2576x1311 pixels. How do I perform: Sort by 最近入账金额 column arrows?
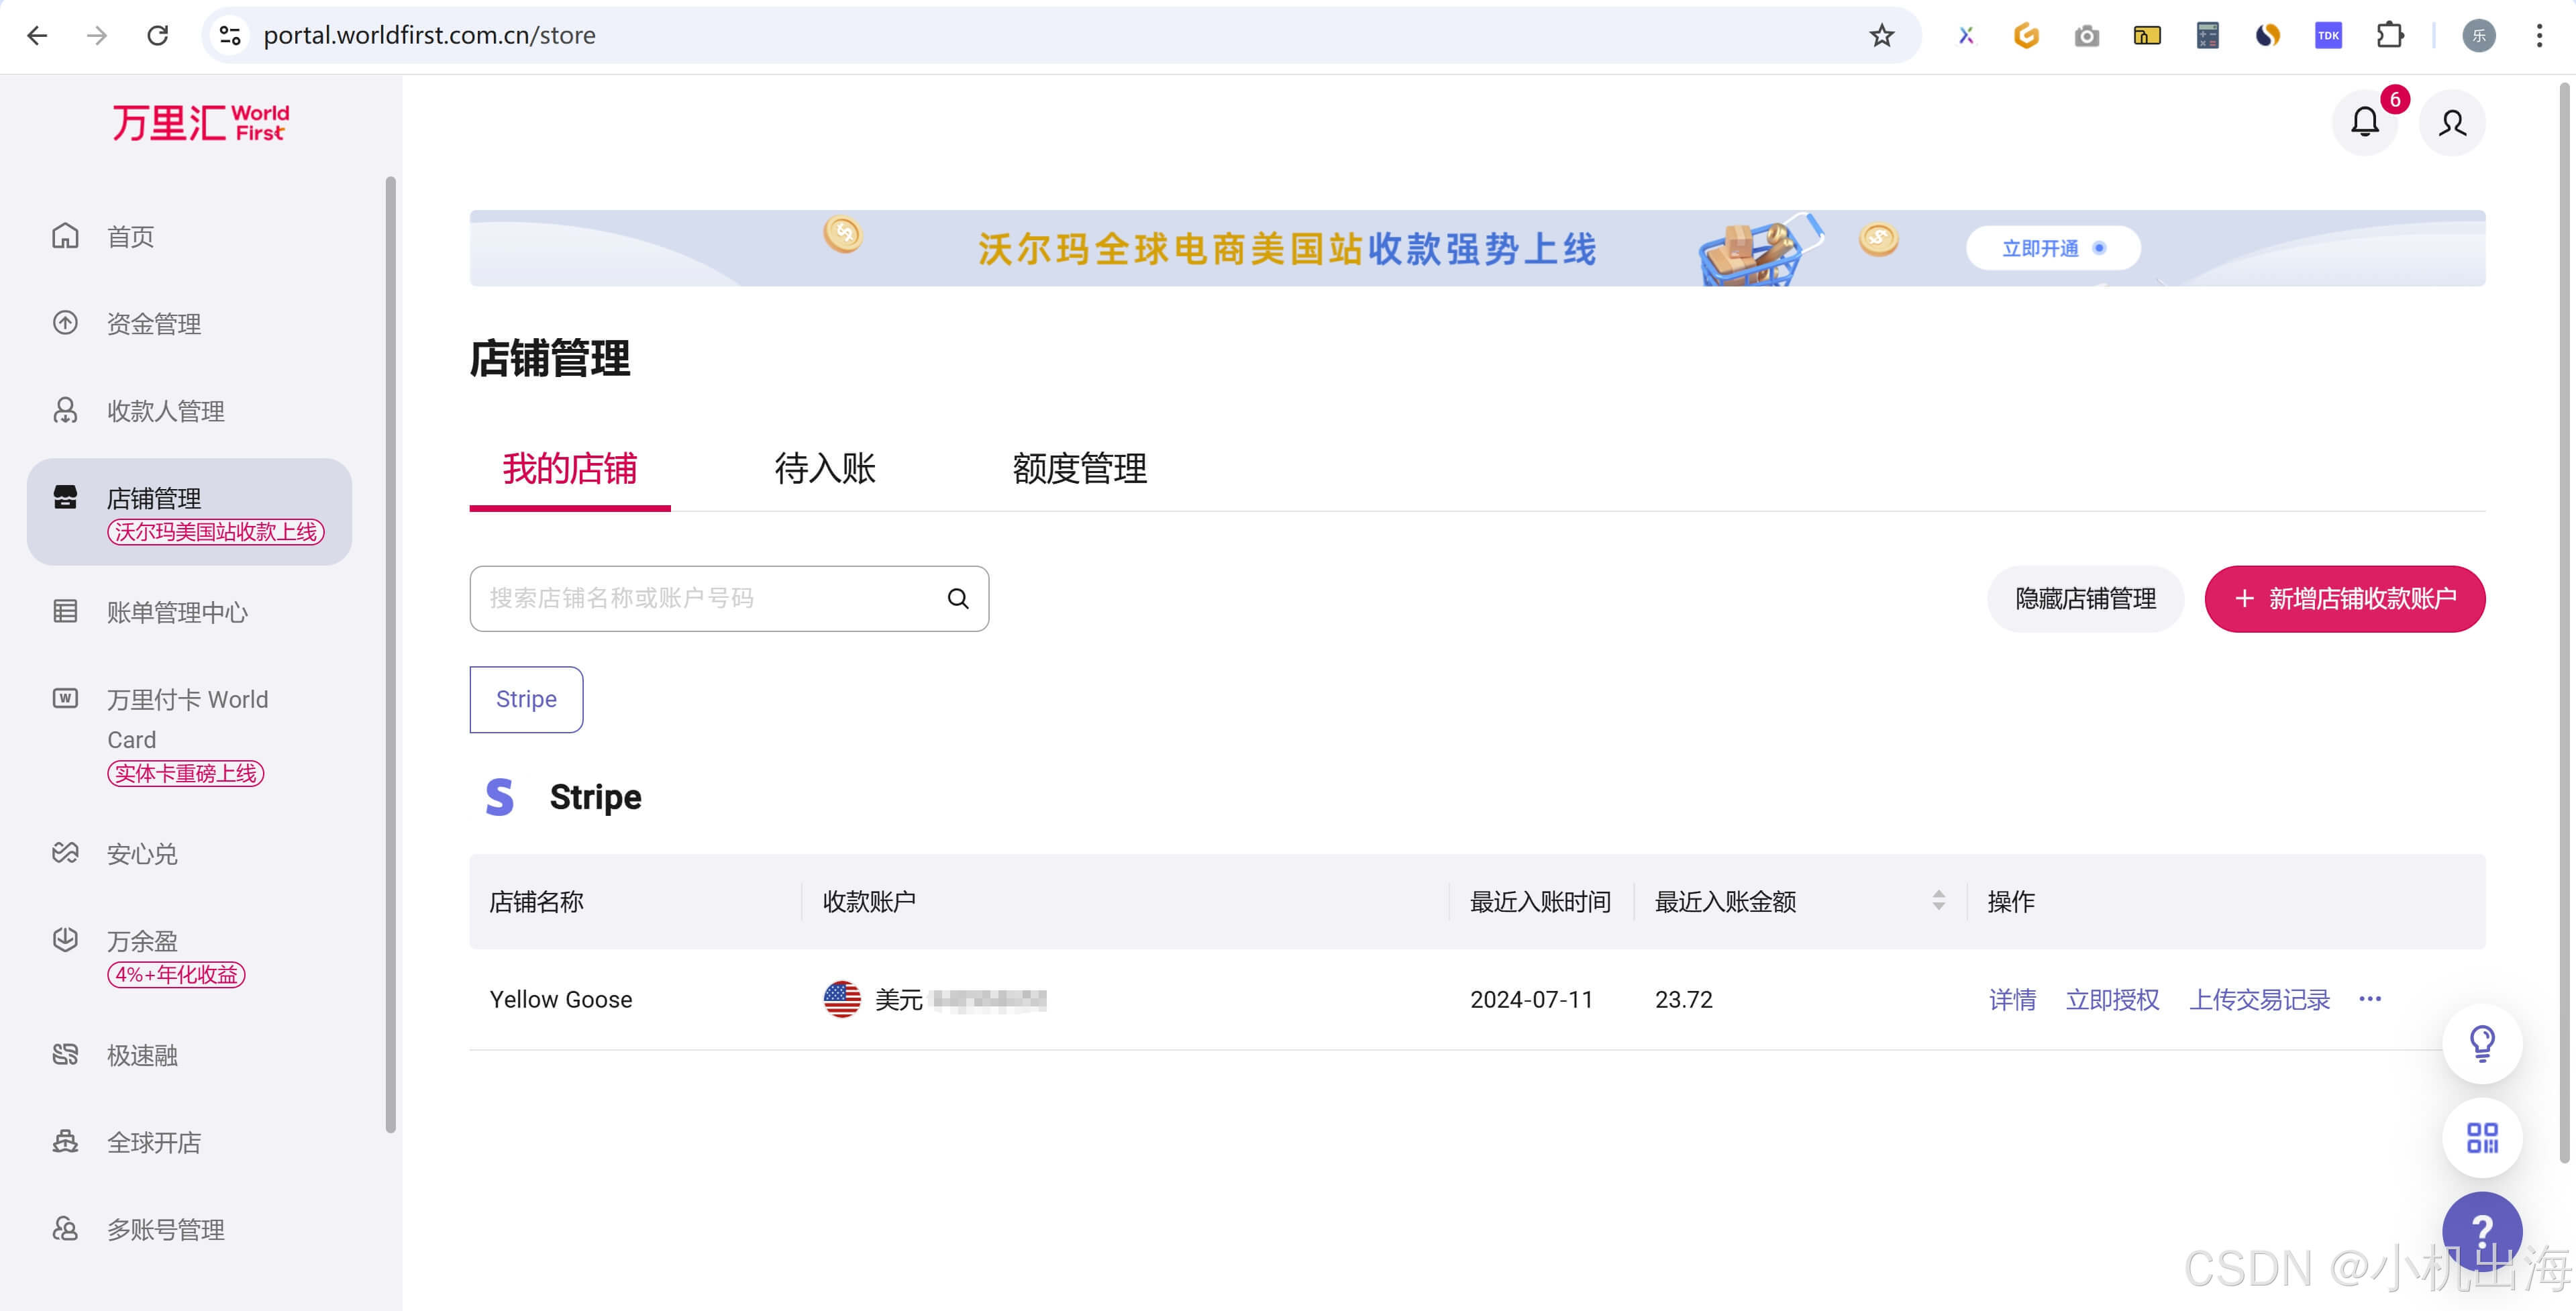click(1938, 901)
